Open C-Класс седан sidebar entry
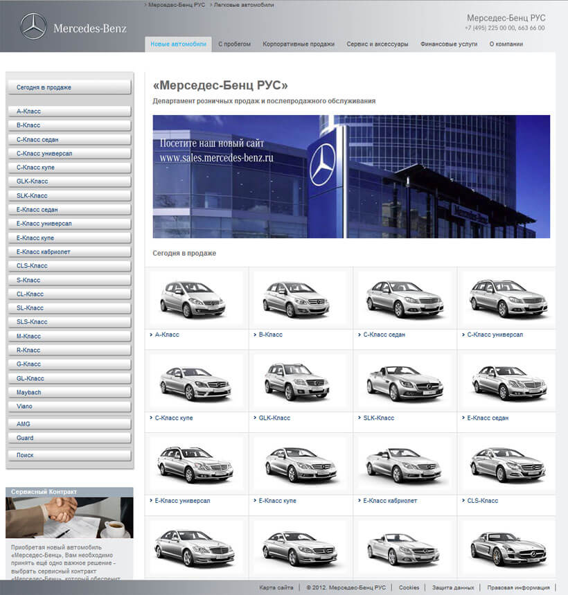568x595 pixels. (69, 140)
